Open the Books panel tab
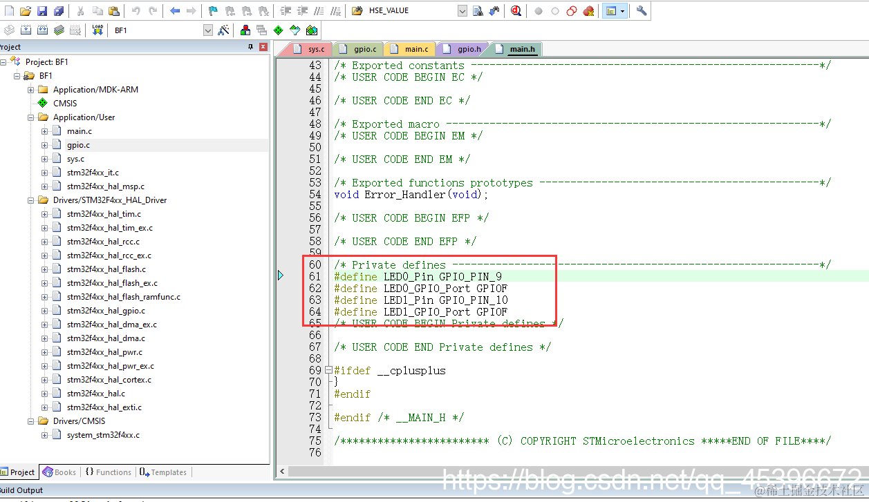Viewport: 869px width, 502px height. point(59,472)
